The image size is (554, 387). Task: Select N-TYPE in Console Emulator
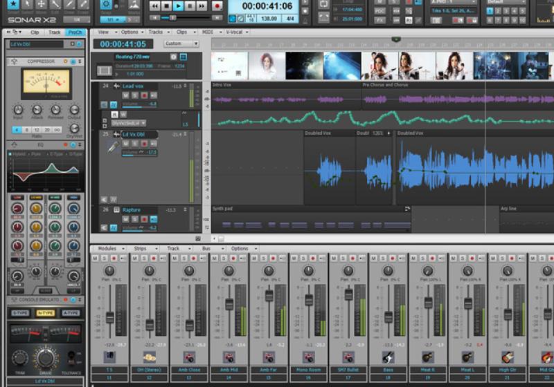pos(46,313)
